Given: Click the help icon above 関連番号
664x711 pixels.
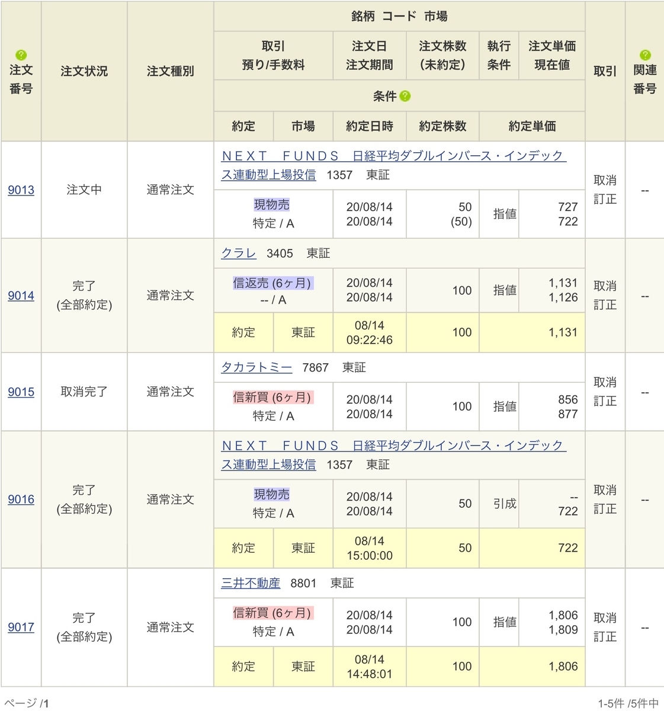Looking at the screenshot, I should [x=645, y=55].
